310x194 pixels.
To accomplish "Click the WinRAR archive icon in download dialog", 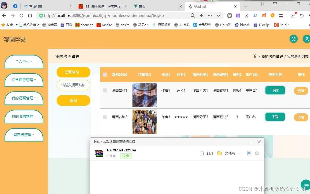I will [99, 153].
